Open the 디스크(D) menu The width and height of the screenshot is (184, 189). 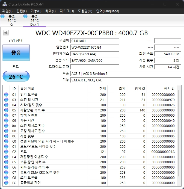pos(67,11)
